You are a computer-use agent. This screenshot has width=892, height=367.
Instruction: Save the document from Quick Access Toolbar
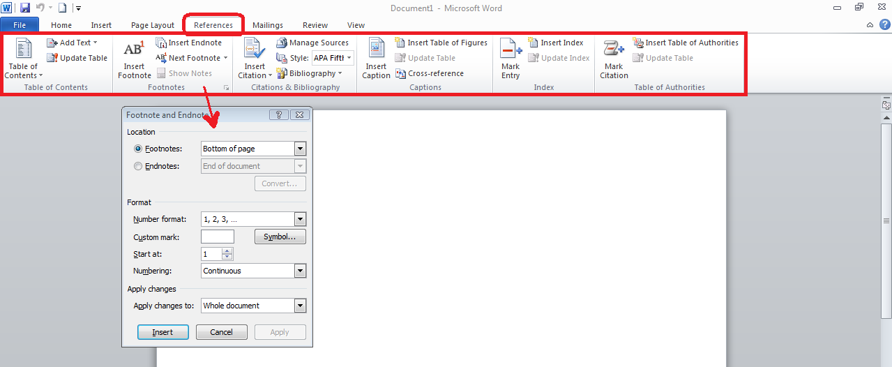click(25, 8)
